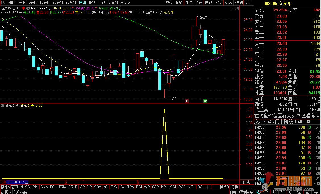Open the 擒龙捉妖 indicator dropdown
Screen dimensions: 321x194
coord(2,106)
